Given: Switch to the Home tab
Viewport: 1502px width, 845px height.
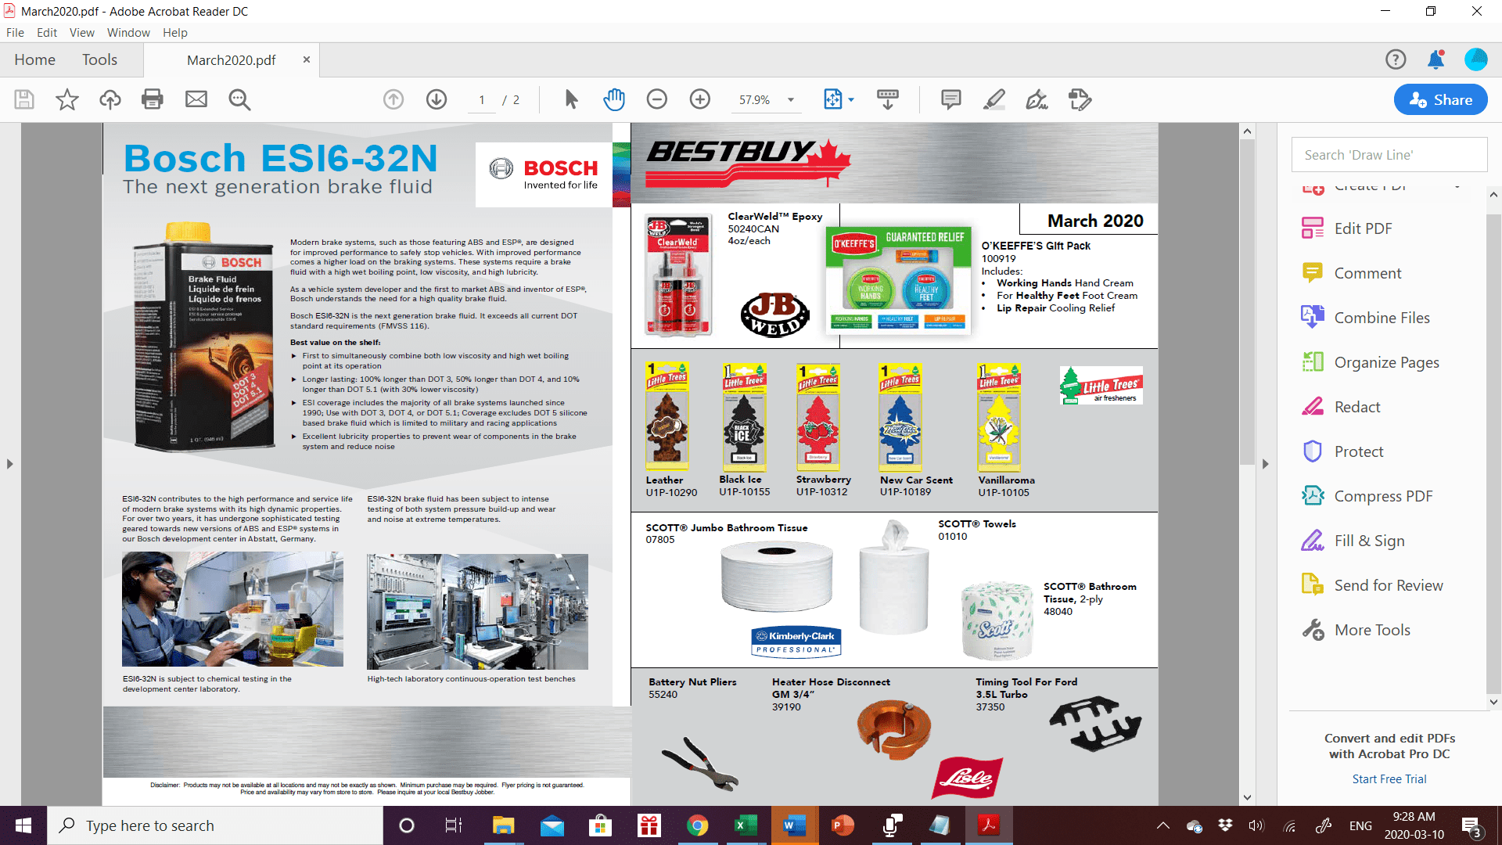Looking at the screenshot, I should click(34, 59).
